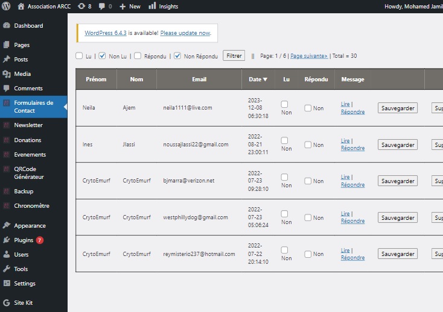Open Dashboard from the sidebar
The image size is (443, 312).
point(28,26)
